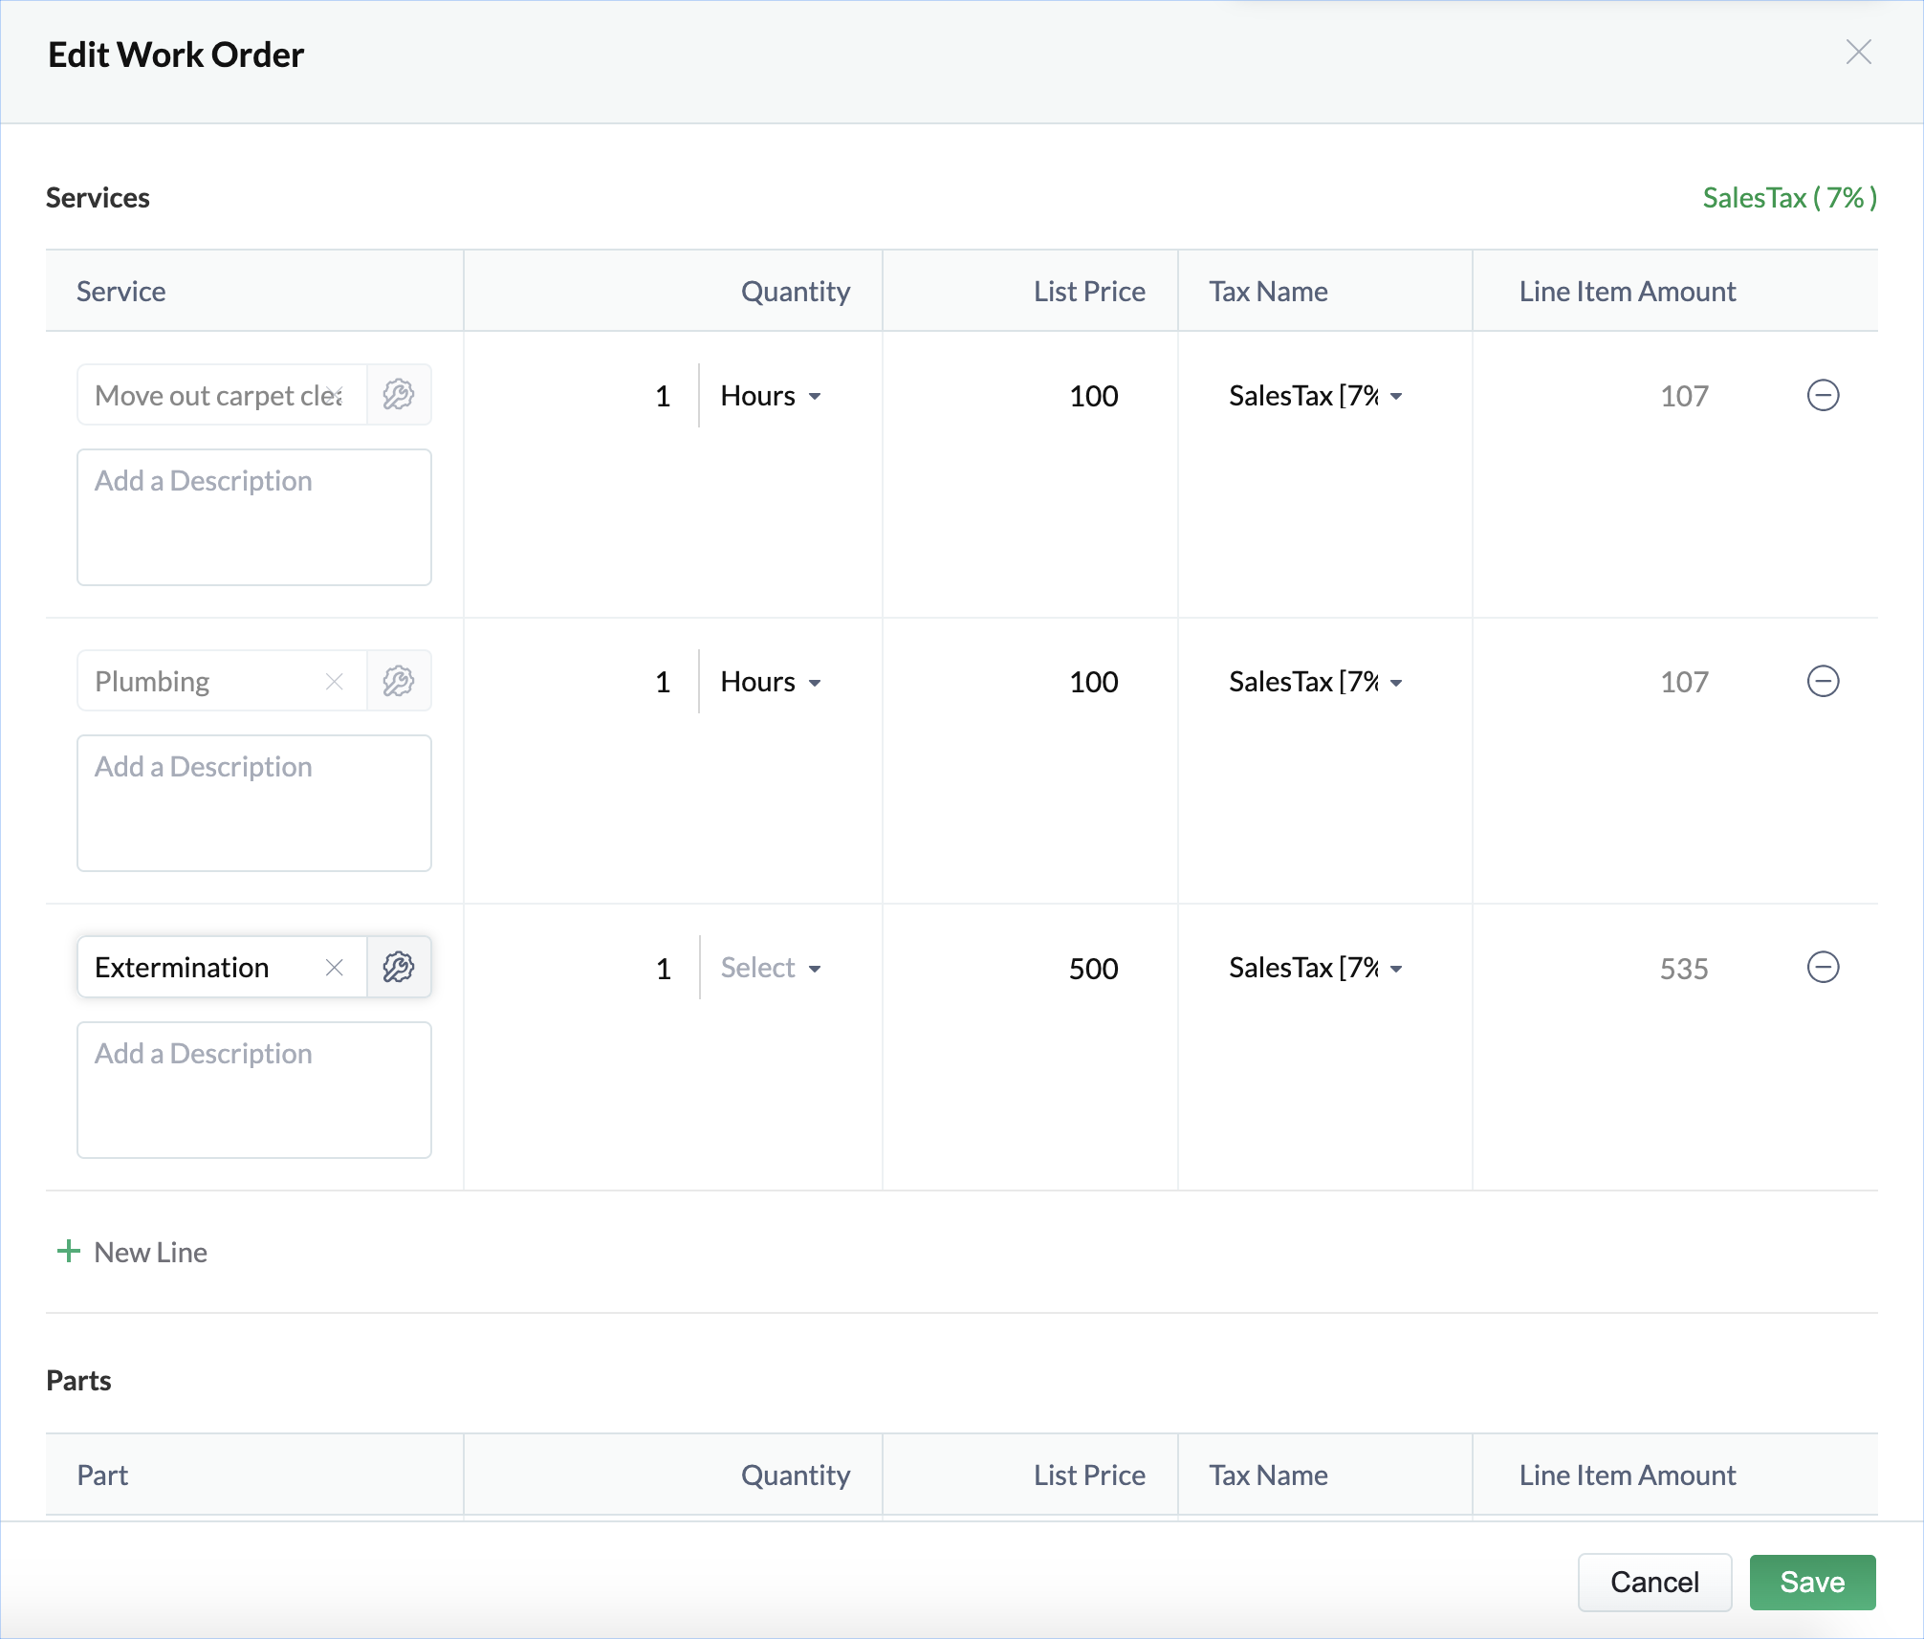Remove the Extermination line item
The height and width of the screenshot is (1639, 1924).
tap(1823, 967)
